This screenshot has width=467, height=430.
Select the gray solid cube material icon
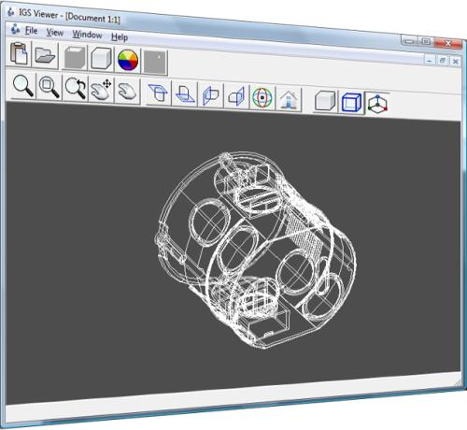(75, 58)
